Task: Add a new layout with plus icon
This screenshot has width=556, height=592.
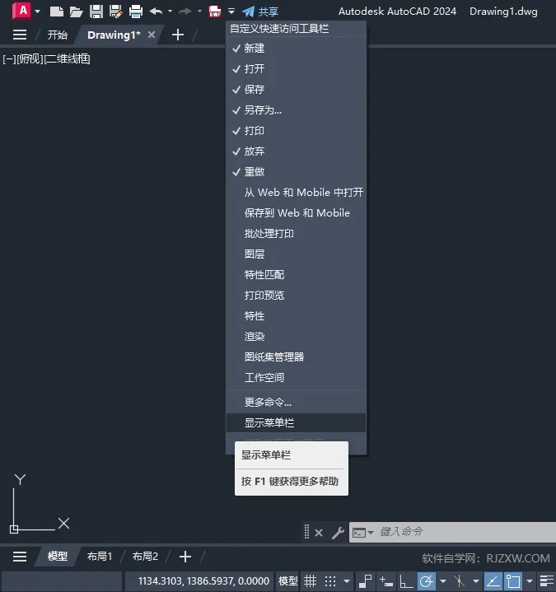Action: [185, 557]
